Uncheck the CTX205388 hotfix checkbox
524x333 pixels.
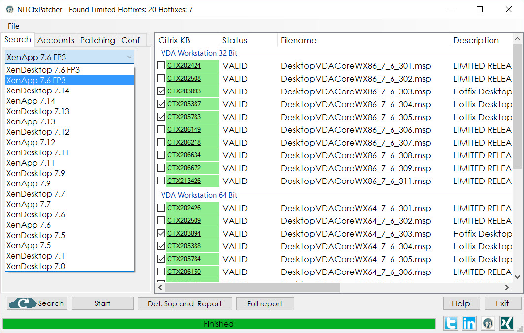coord(161,246)
